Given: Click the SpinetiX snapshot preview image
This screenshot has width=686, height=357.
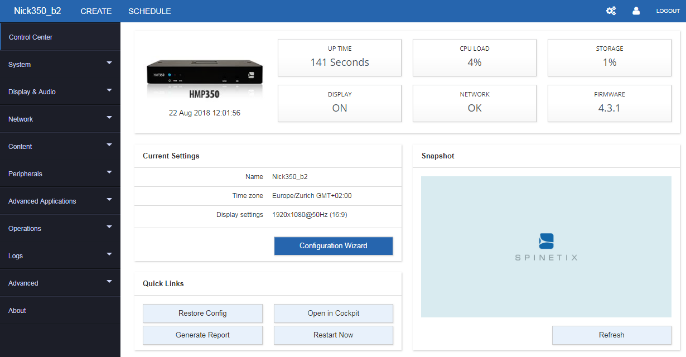Looking at the screenshot, I should (546, 247).
